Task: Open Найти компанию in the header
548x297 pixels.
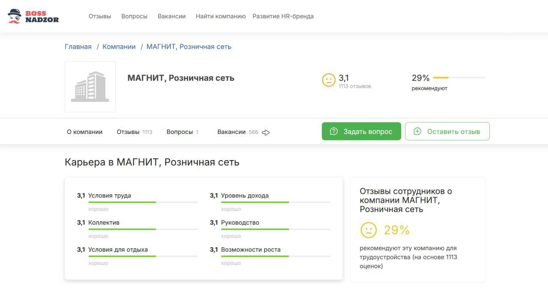Action: (x=220, y=16)
